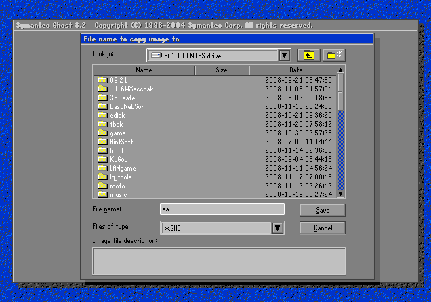Select the EasyWebSvr folder name

[127, 106]
